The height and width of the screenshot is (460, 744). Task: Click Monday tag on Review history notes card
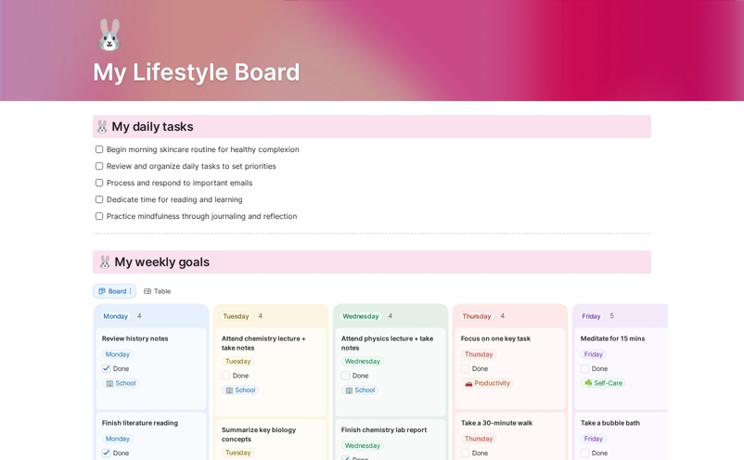(117, 354)
